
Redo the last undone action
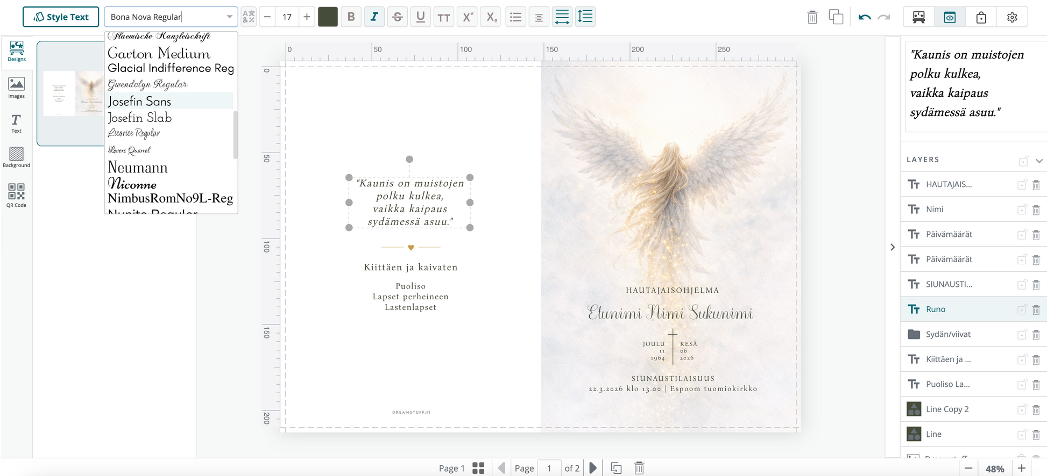(884, 17)
